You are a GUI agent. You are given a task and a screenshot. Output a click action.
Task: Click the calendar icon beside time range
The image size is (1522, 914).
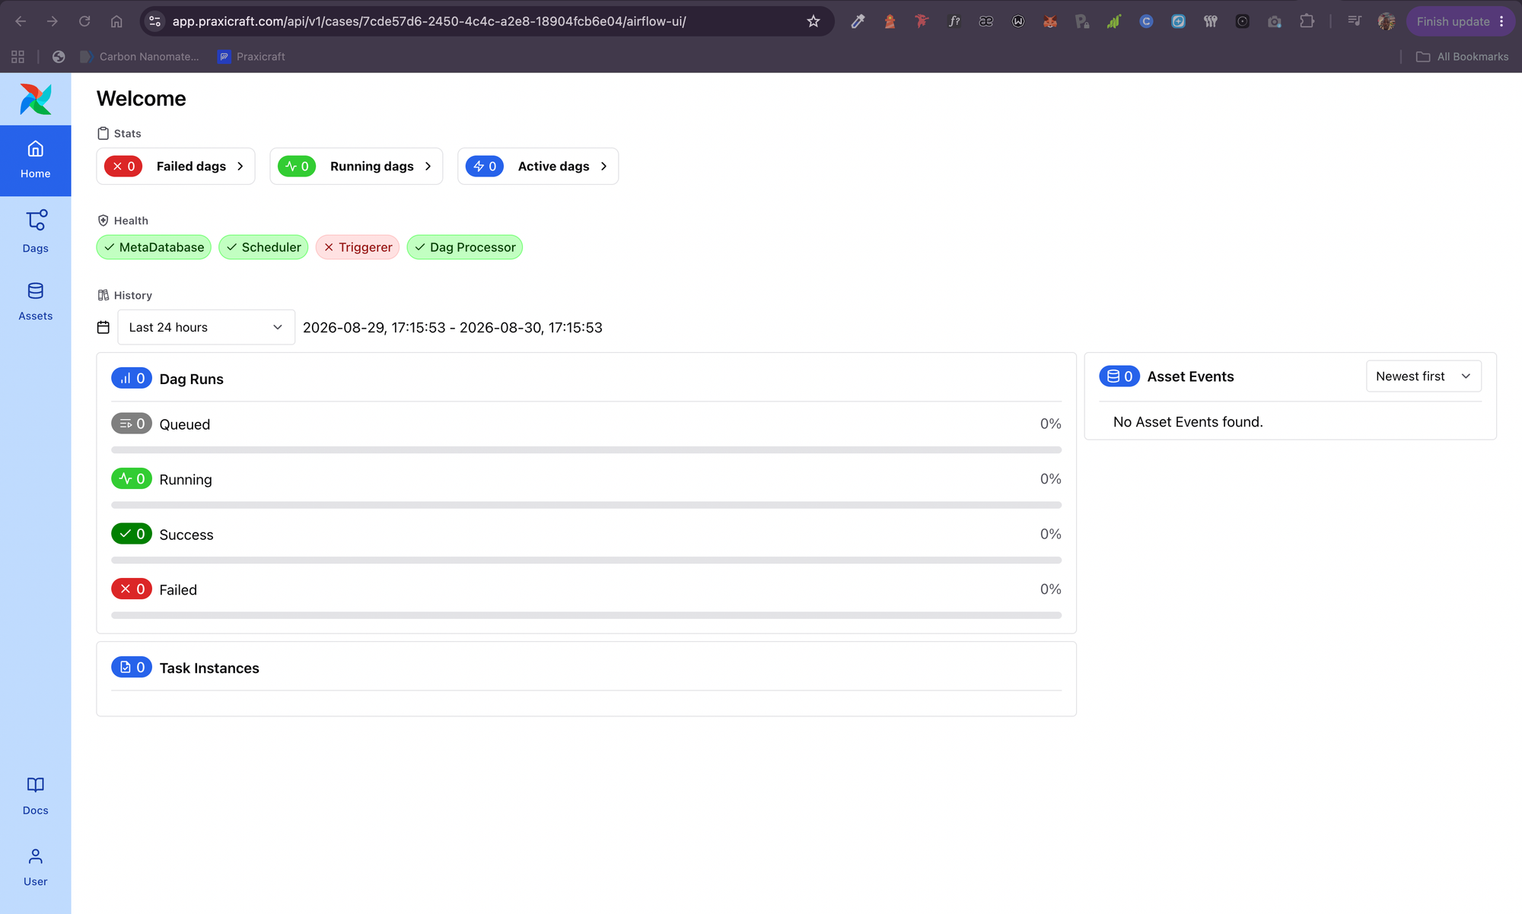tap(103, 327)
